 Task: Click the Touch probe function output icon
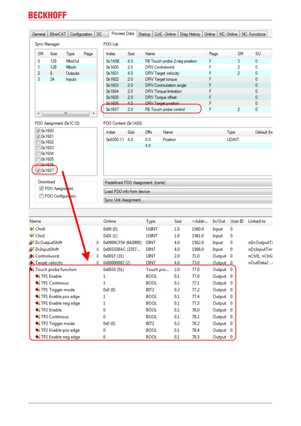(x=32, y=269)
